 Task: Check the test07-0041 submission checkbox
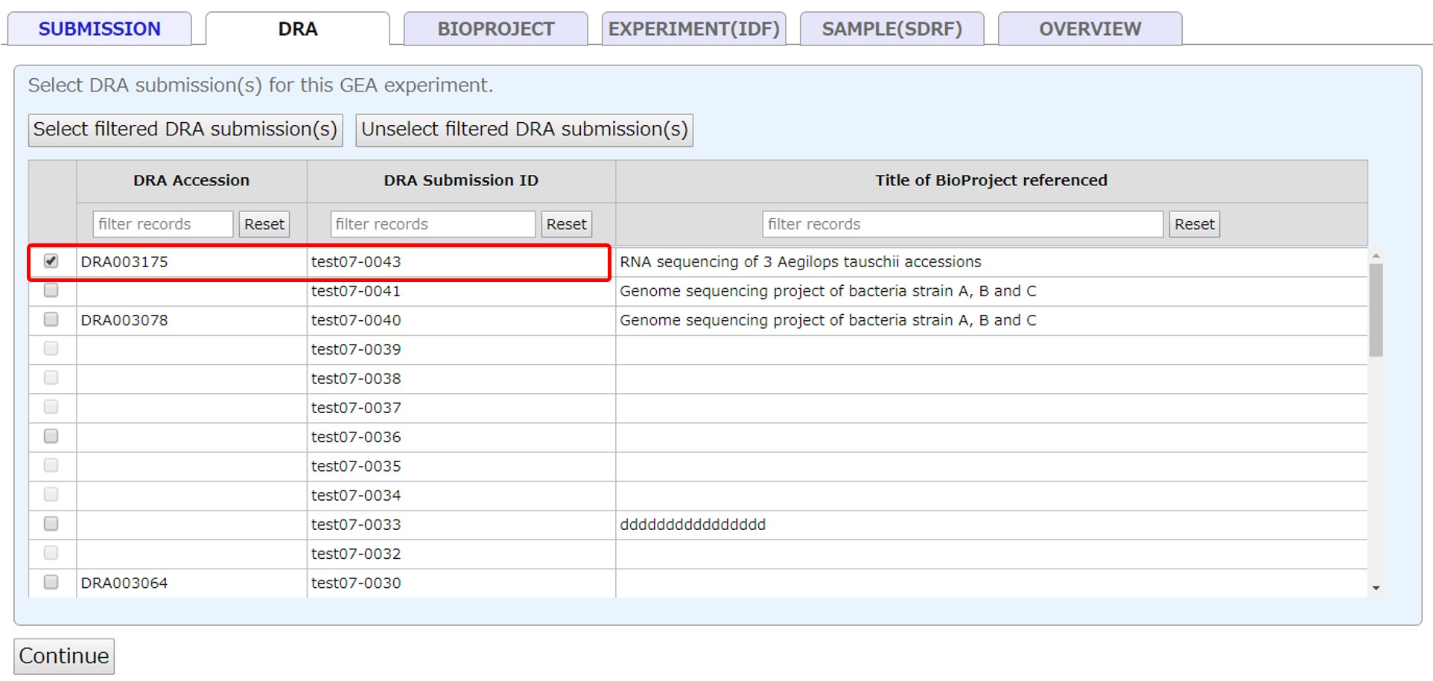click(51, 290)
